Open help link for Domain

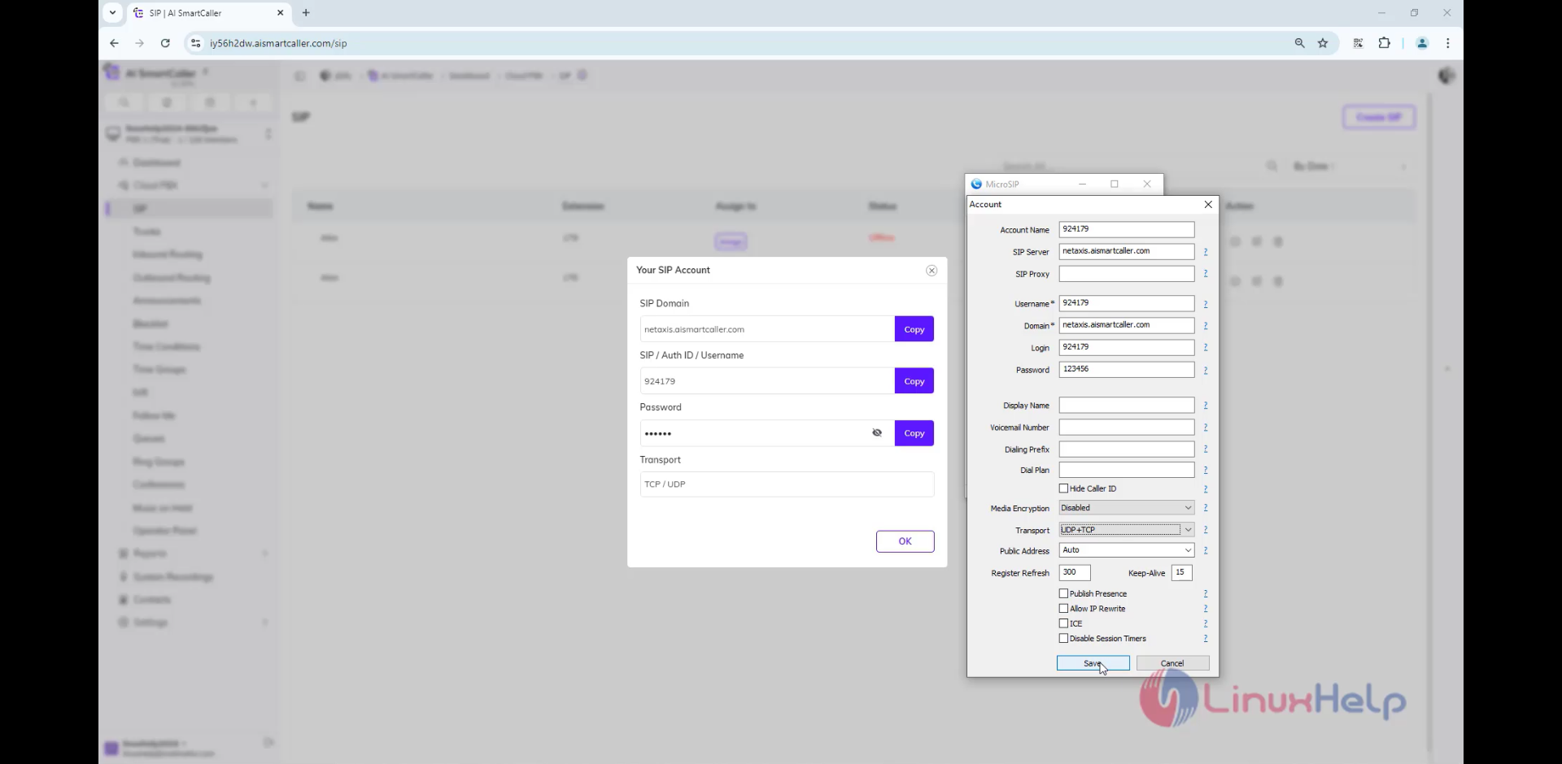pos(1206,325)
